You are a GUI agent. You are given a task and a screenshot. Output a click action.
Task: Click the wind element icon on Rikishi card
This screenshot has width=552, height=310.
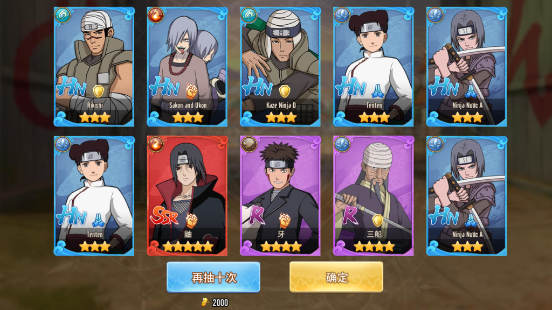pos(63,16)
